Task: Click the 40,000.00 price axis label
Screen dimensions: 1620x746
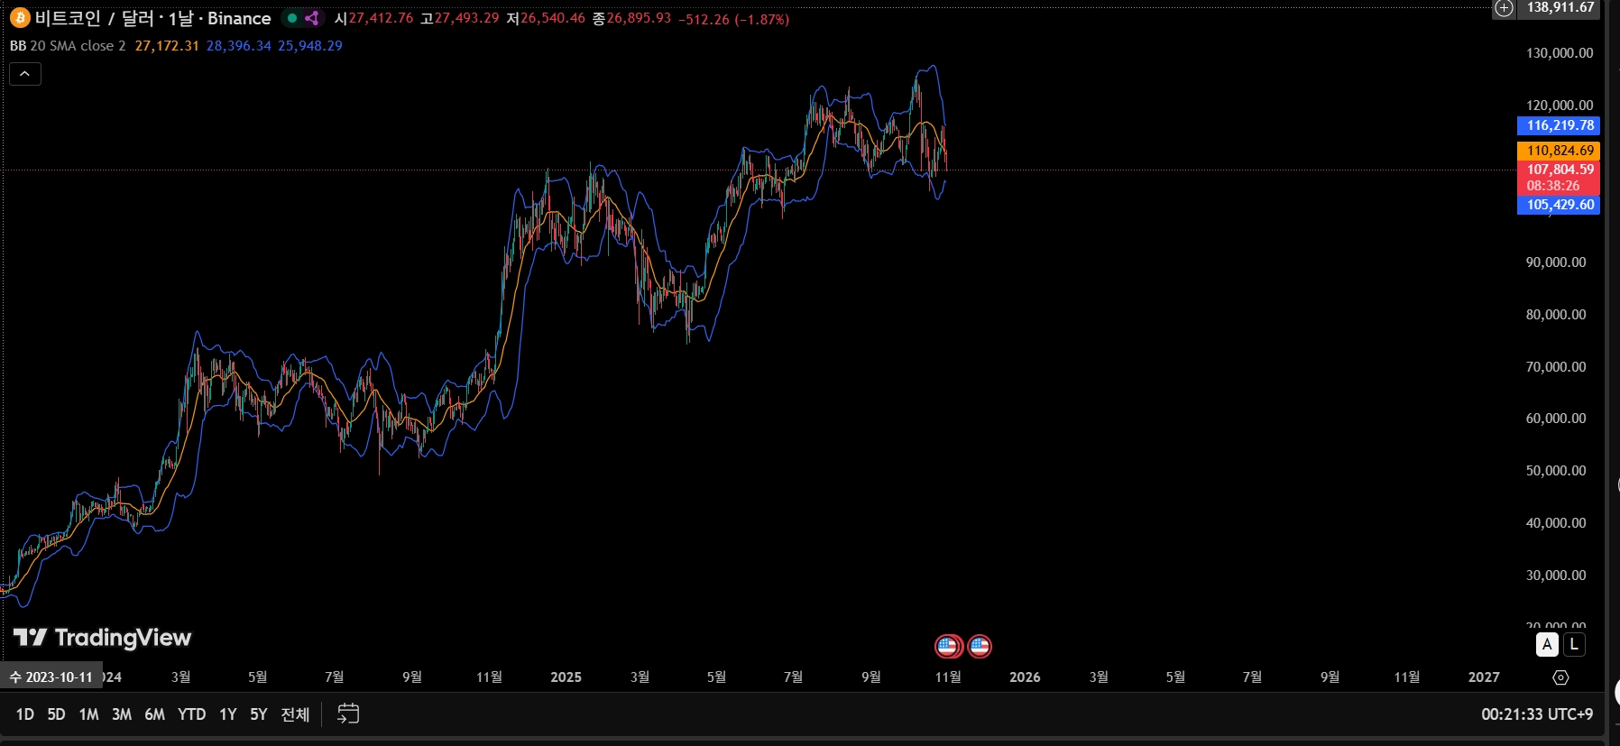Action: pos(1556,523)
